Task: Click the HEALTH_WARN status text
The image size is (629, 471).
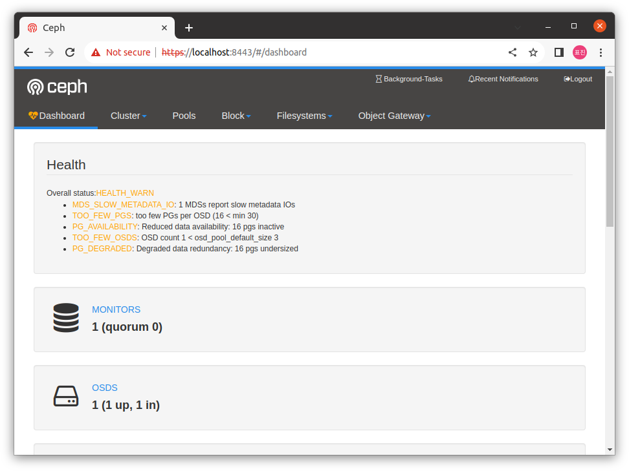Action: (x=125, y=193)
